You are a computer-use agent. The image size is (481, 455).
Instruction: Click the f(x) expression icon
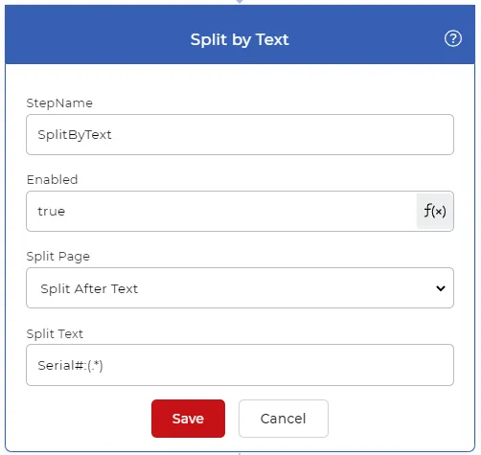434,211
